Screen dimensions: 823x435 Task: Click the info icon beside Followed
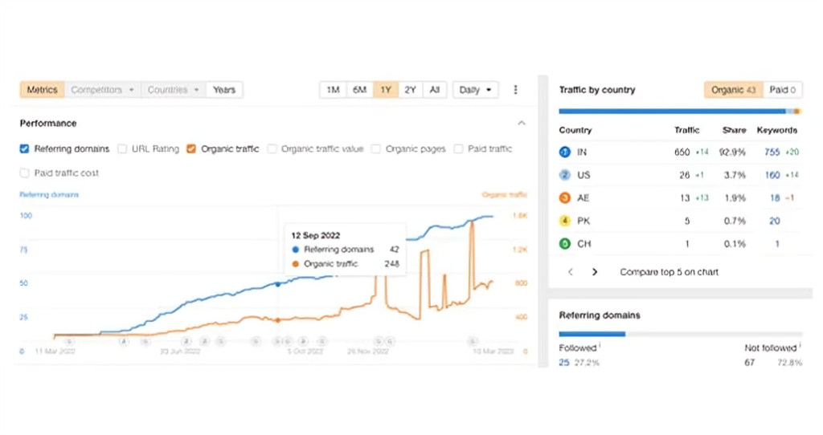click(600, 347)
